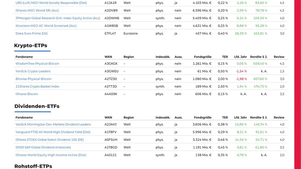This screenshot has height=169, width=301.
Task: Select the Deka Euro Prime ESG fund
Action: click(31, 33)
